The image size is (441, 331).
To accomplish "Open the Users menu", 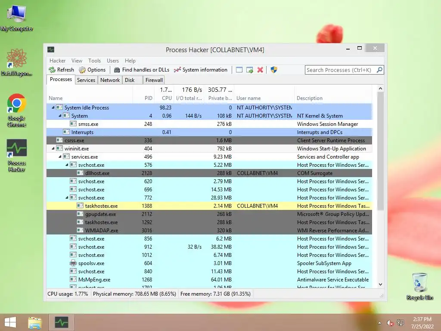I will pos(113,61).
